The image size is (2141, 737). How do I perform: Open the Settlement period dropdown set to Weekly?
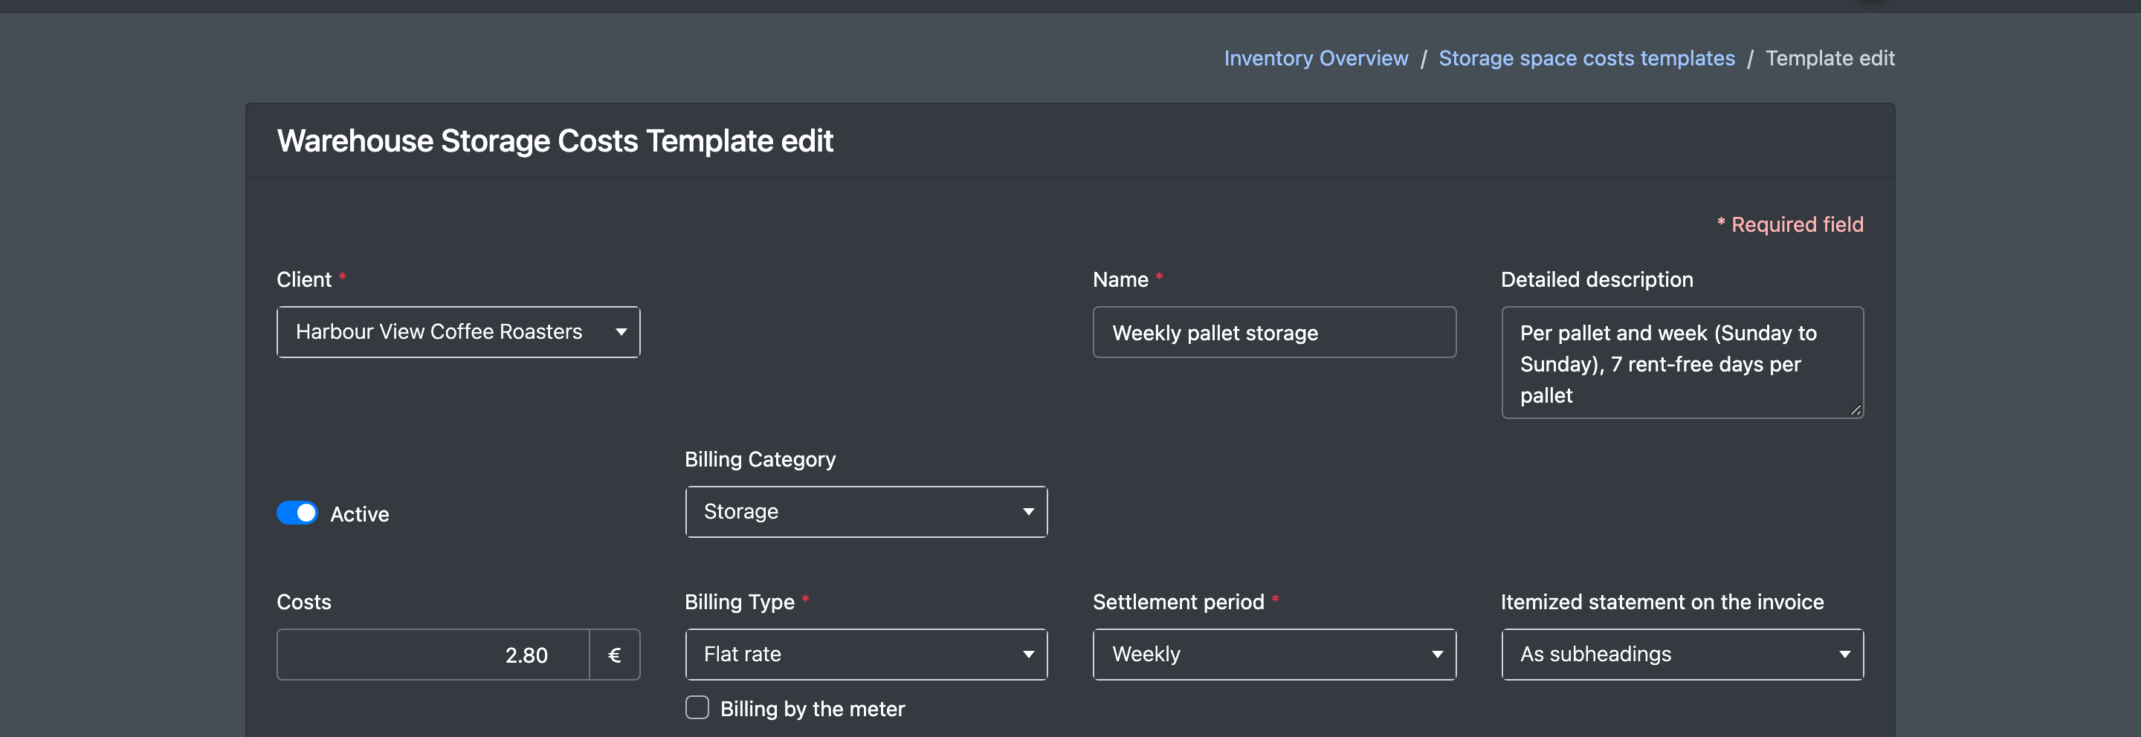1273,654
